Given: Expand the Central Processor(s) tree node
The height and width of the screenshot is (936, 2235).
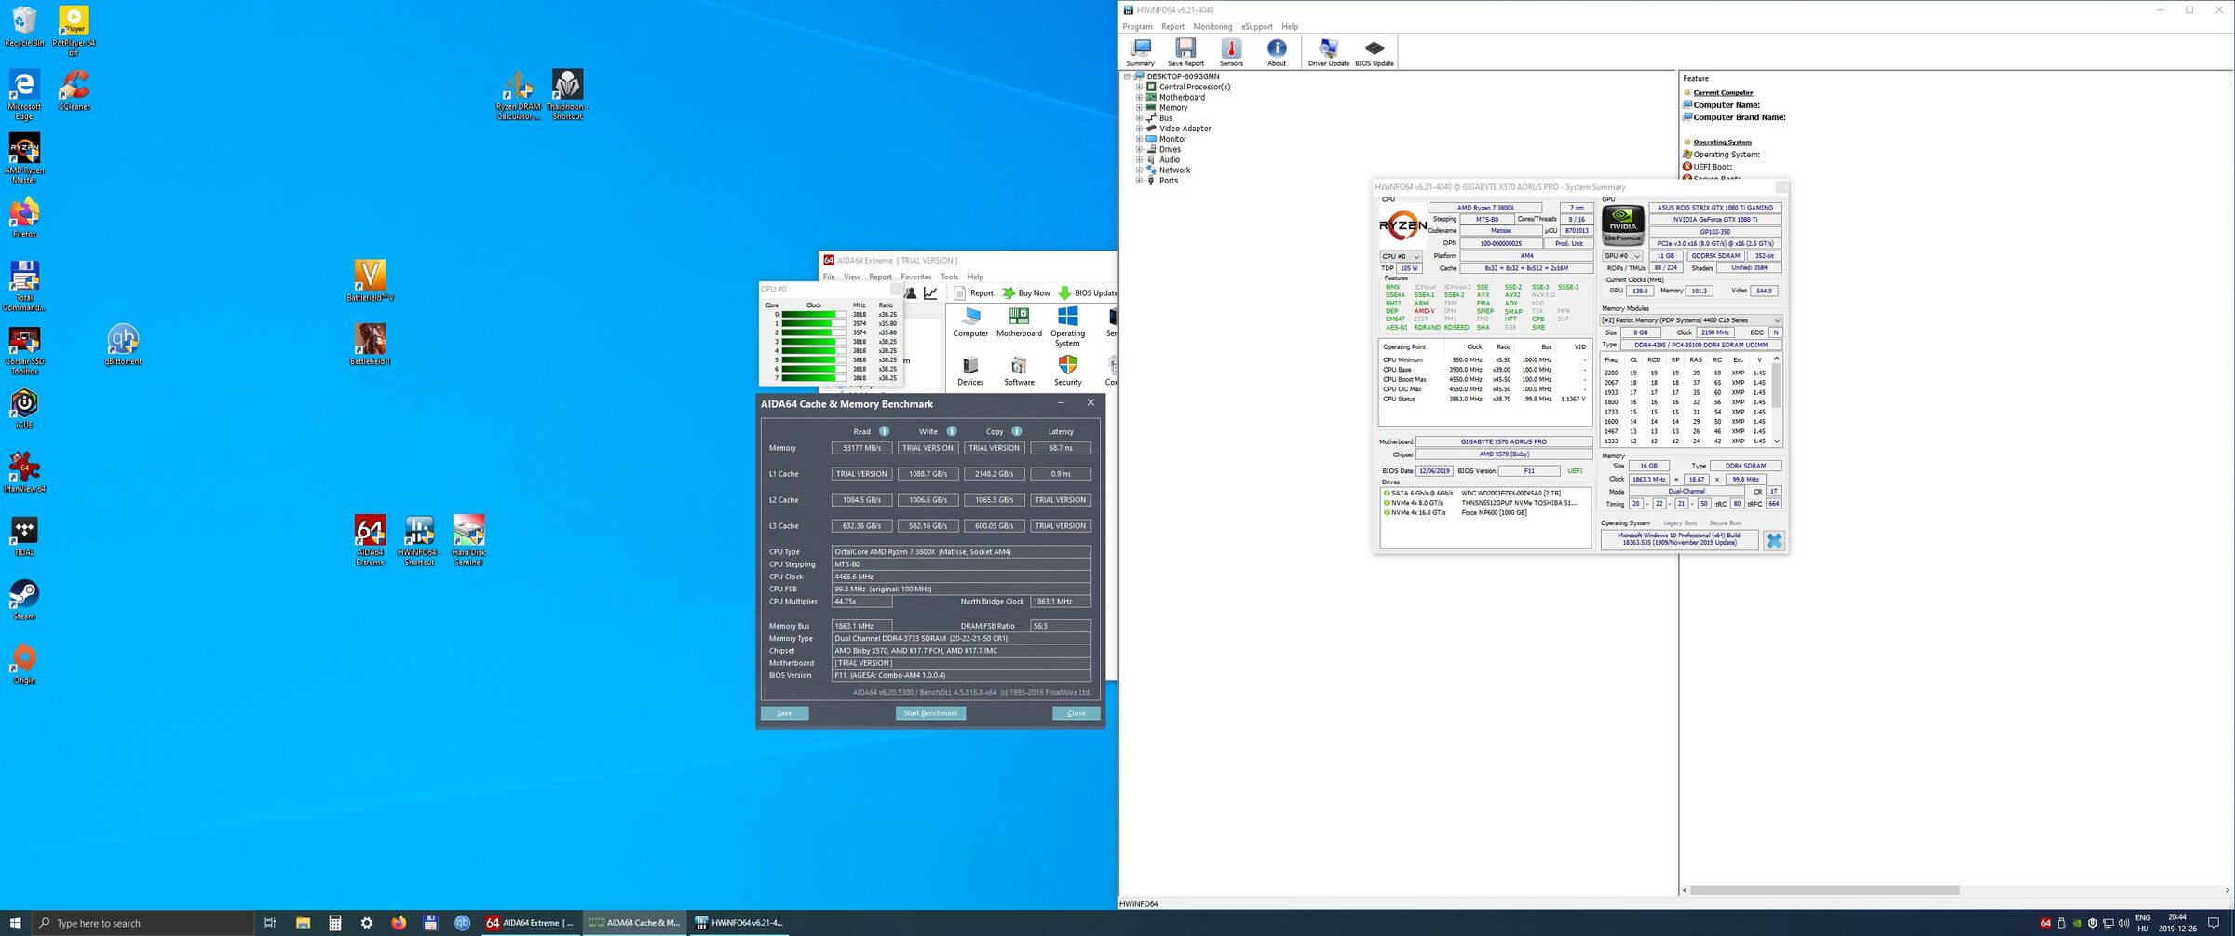Looking at the screenshot, I should tap(1139, 87).
